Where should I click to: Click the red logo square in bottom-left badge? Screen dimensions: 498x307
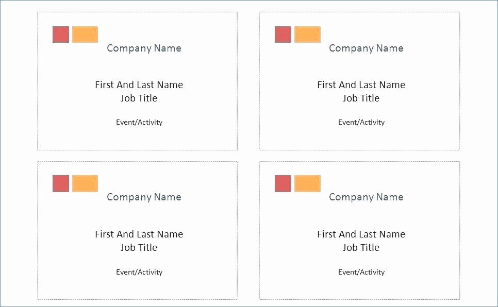[x=61, y=183]
